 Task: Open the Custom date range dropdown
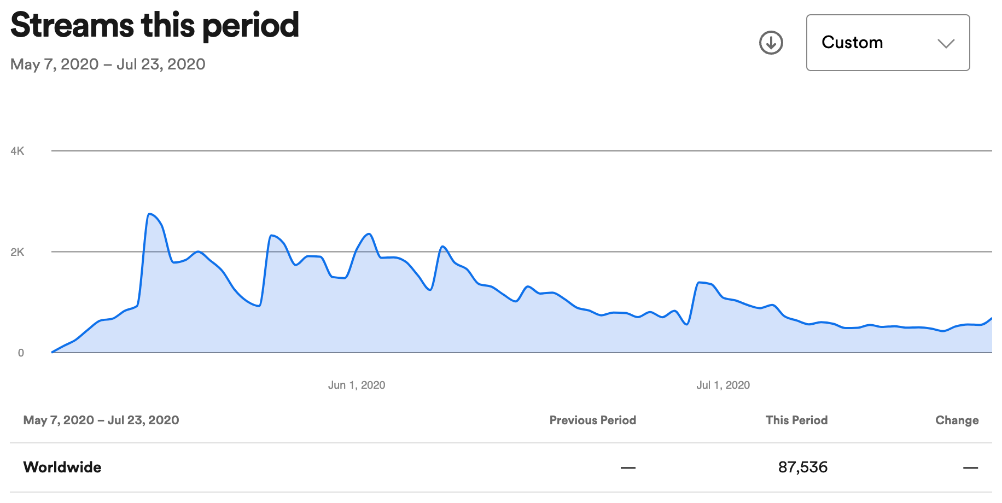[887, 43]
